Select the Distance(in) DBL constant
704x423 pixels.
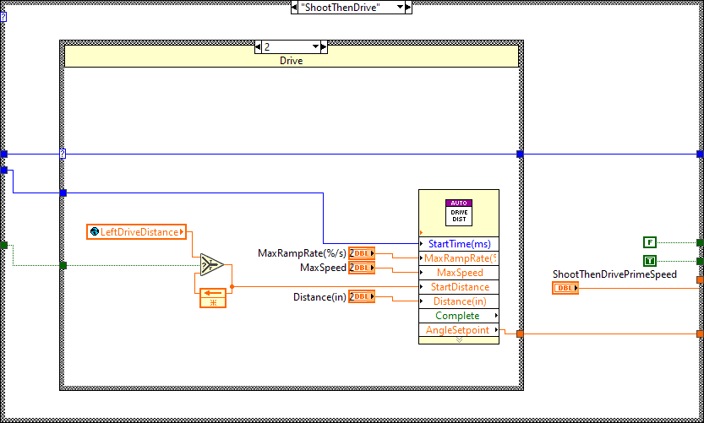coord(362,296)
